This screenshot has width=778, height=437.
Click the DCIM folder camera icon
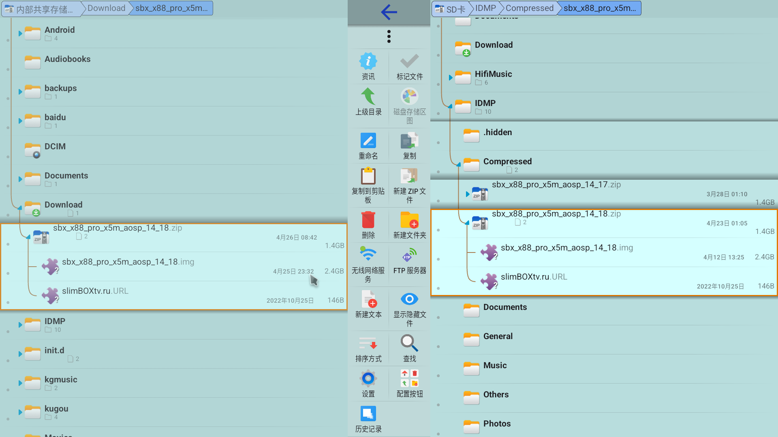coord(33,150)
